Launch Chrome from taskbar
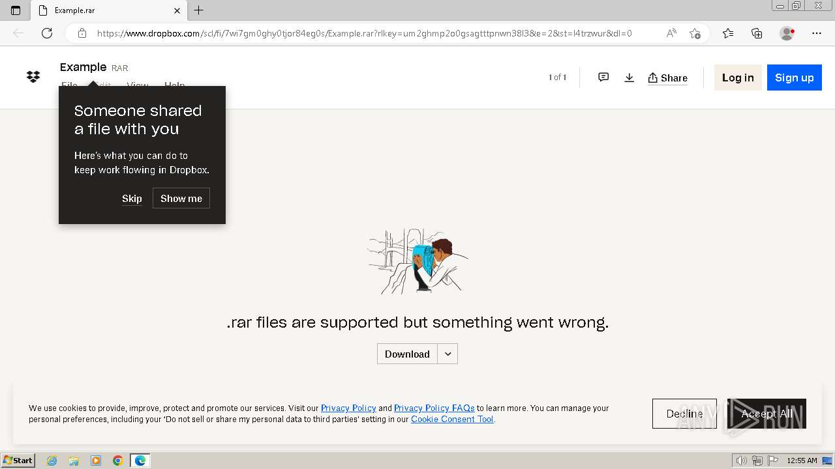 (x=118, y=461)
